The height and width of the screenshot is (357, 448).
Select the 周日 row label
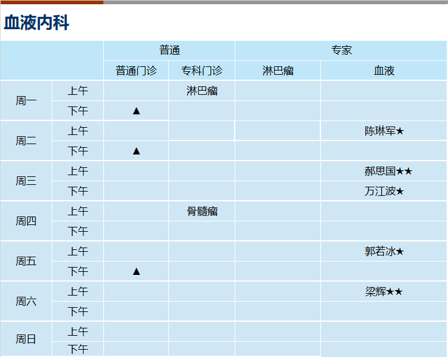(x=26, y=339)
